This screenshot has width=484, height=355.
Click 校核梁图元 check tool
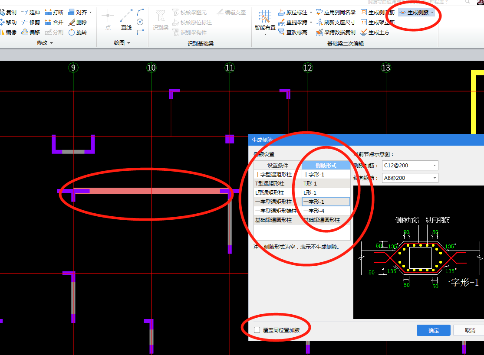[189, 12]
